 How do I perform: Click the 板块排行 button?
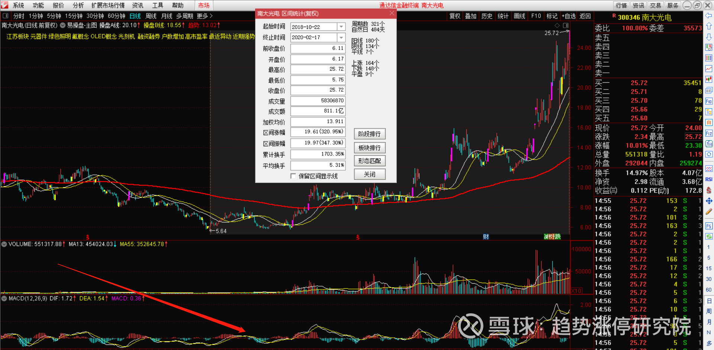click(x=370, y=148)
